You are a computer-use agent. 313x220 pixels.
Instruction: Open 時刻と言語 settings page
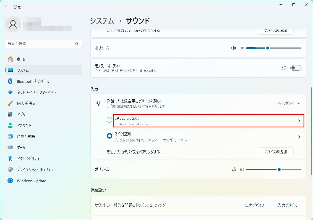(x=43, y=136)
